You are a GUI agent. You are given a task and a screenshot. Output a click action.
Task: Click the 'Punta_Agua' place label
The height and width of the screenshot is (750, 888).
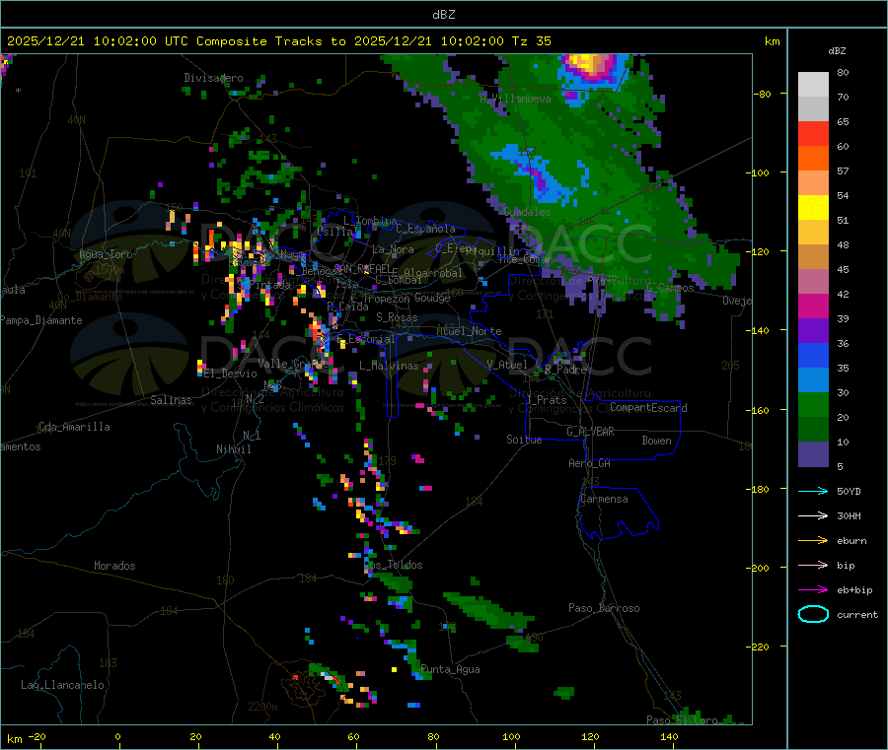[450, 670]
